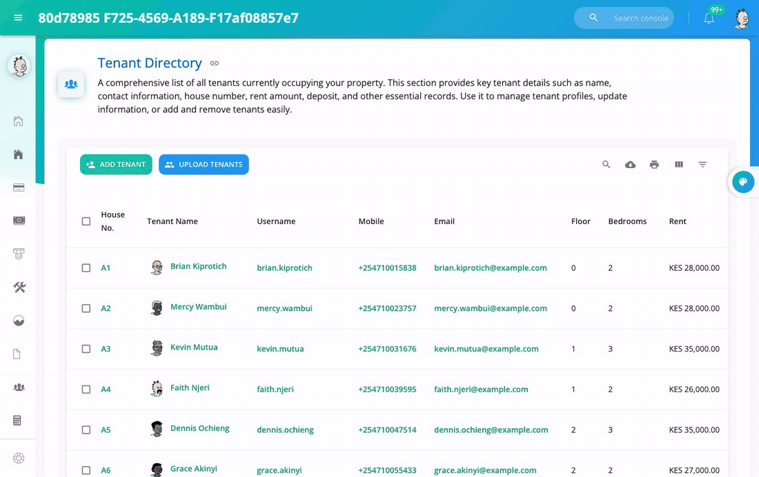Open the maintenance tools sidebar icon
Image resolution: width=759 pixels, height=477 pixels.
(x=19, y=287)
